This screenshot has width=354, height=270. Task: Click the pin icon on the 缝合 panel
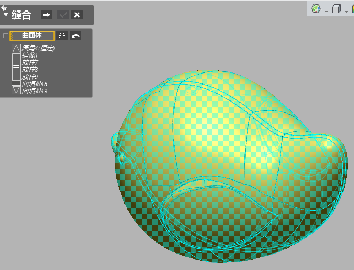pos(4,8)
